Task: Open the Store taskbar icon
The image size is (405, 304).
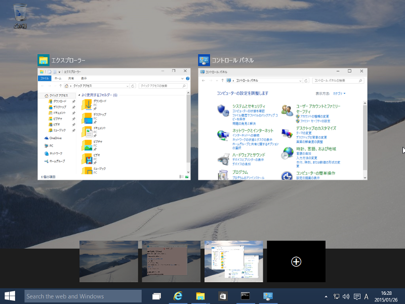Action: tap(223, 296)
